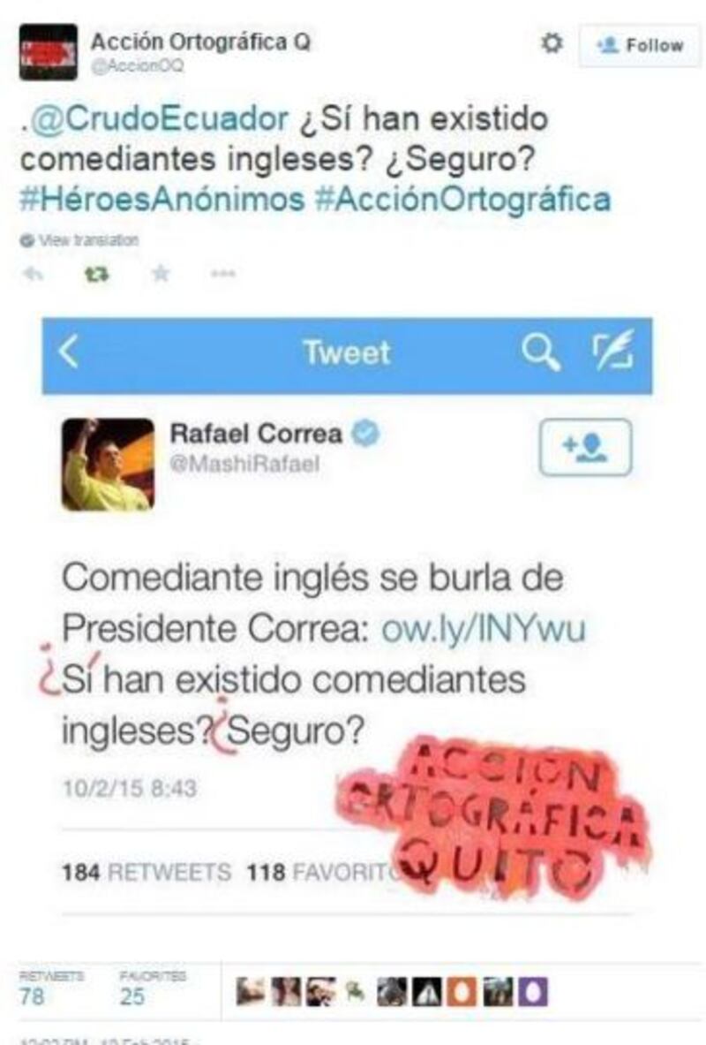This screenshot has width=706, height=1045.
Task: Open the #HéroesAnónimos hashtag
Action: click(161, 200)
